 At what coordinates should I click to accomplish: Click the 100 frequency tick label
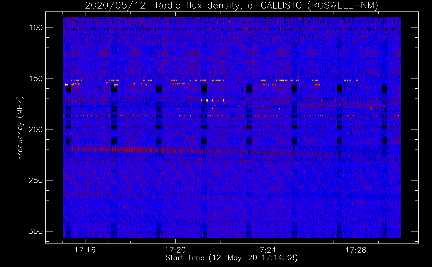click(36, 28)
